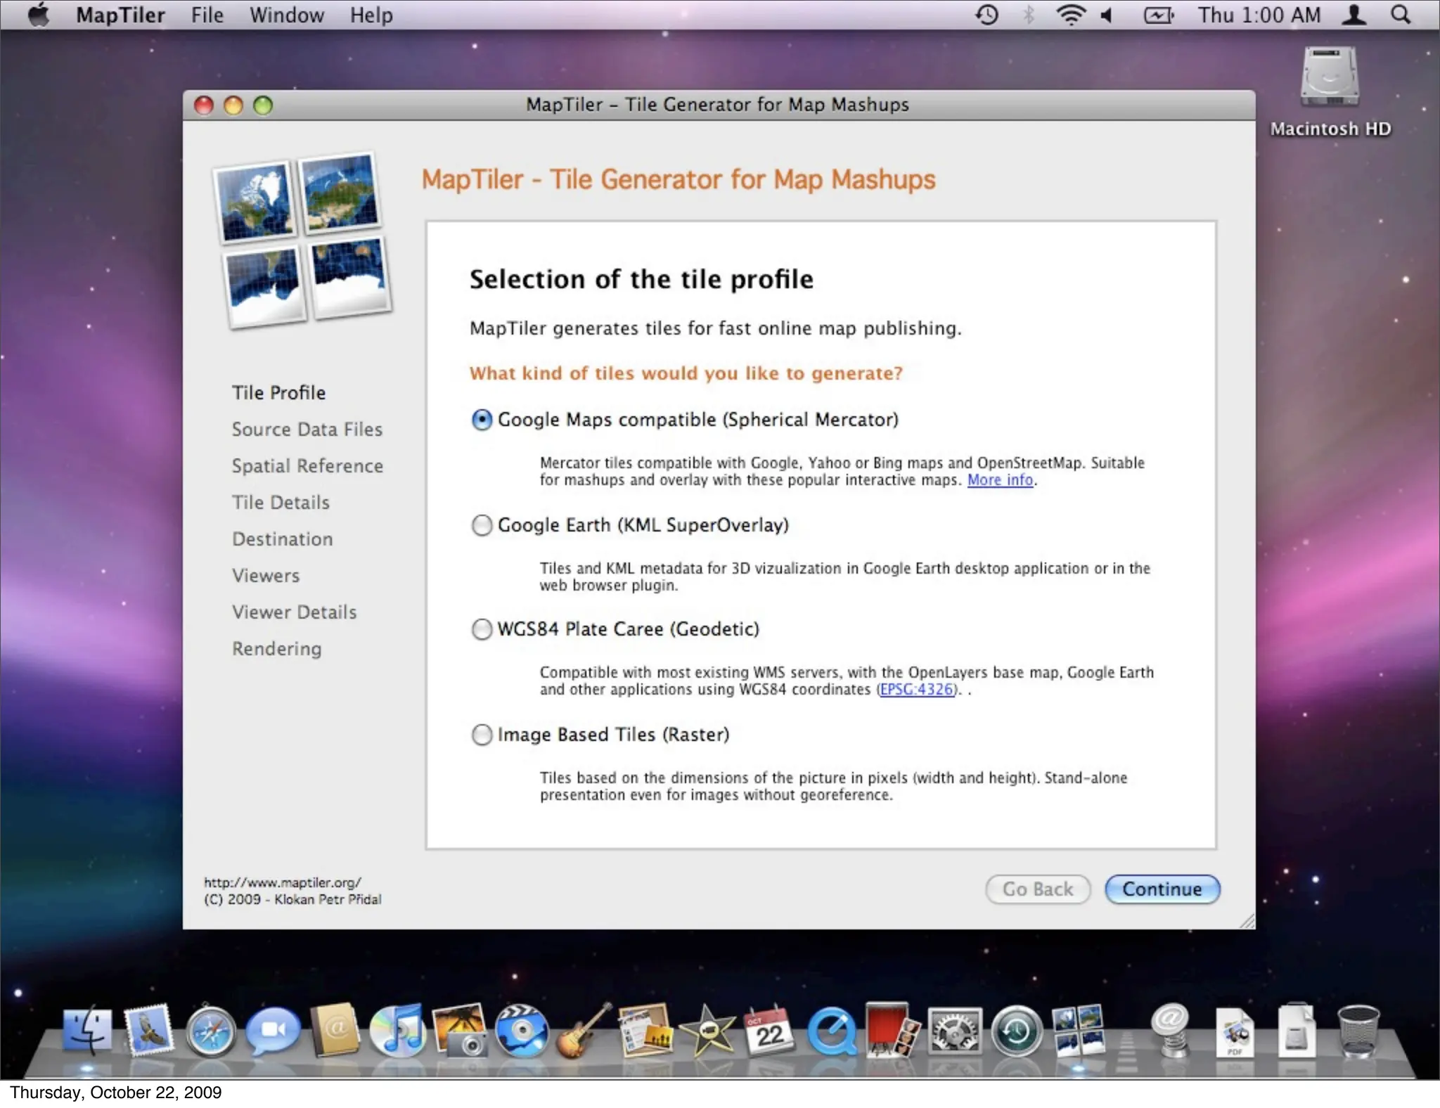Click the Trash icon in dock
This screenshot has width=1440, height=1108.
tap(1358, 1031)
